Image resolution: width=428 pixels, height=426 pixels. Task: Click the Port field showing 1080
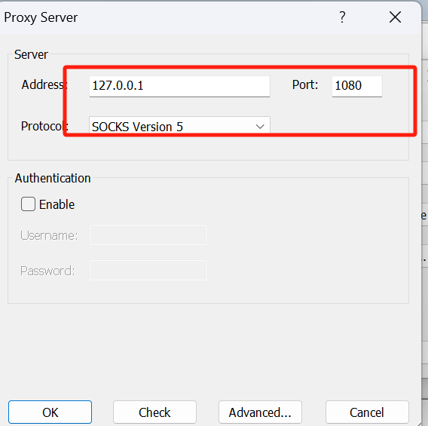click(x=357, y=86)
